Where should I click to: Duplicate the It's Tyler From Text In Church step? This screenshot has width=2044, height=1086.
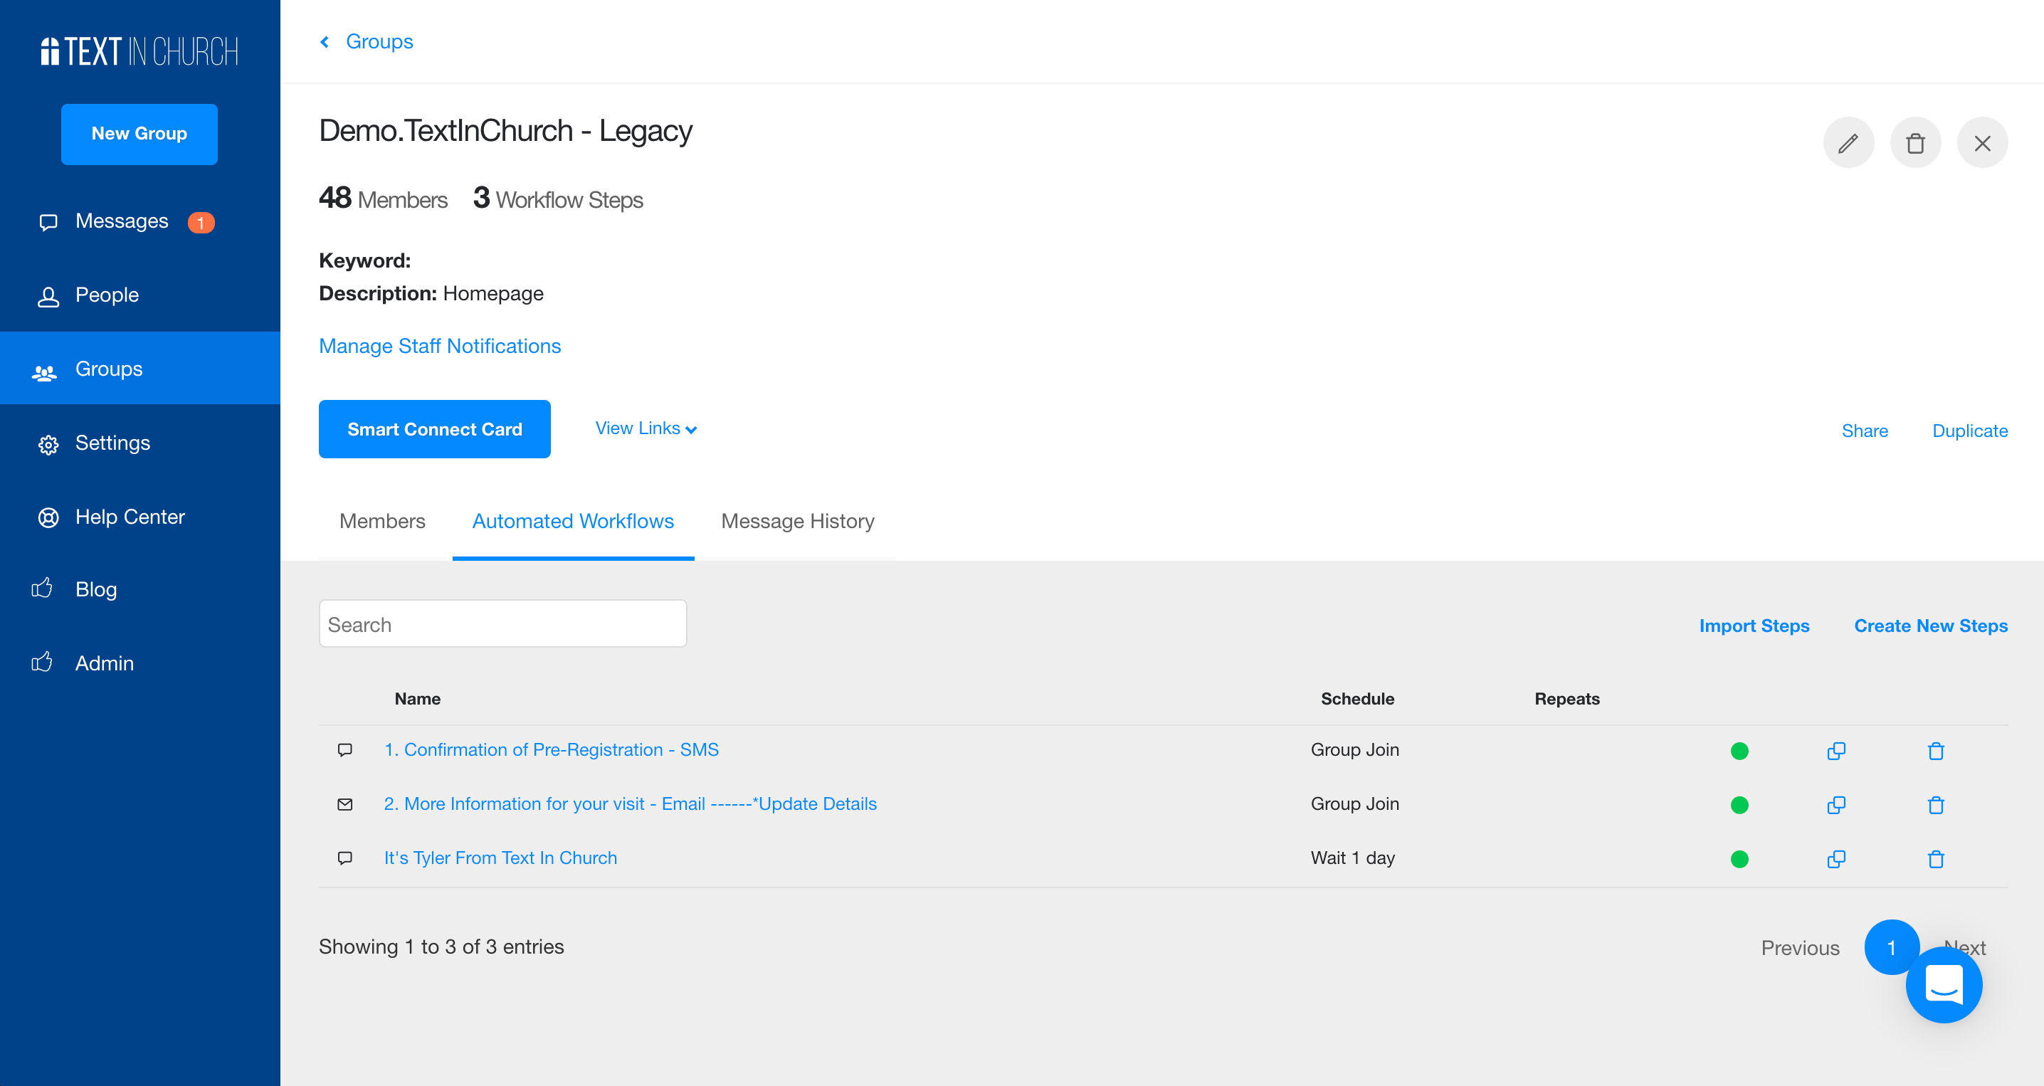1836,859
